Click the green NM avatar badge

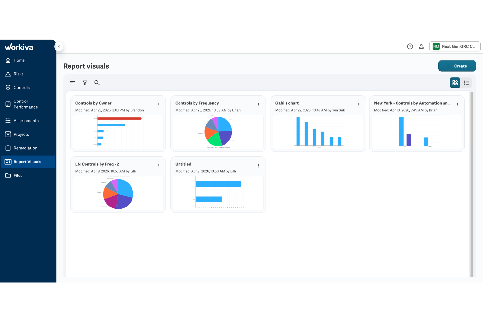[436, 46]
